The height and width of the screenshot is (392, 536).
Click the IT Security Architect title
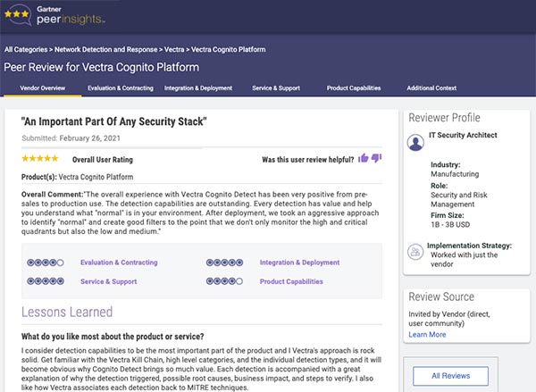point(463,135)
